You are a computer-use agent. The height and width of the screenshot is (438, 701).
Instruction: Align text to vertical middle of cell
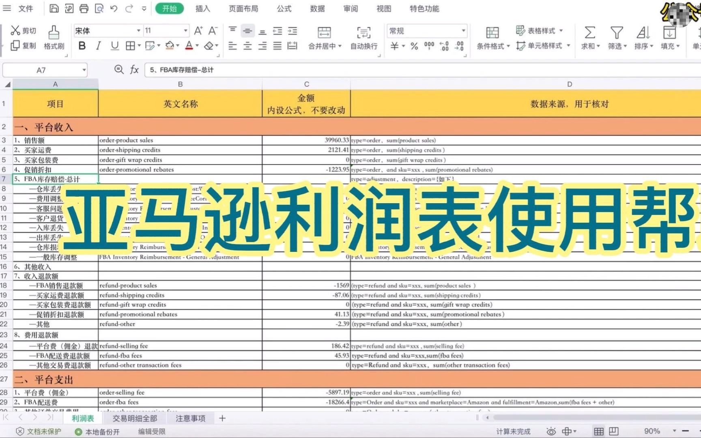(x=247, y=30)
